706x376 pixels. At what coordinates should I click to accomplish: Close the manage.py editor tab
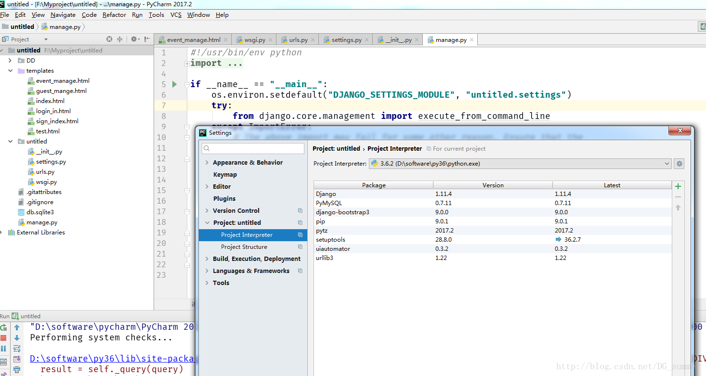pos(471,40)
